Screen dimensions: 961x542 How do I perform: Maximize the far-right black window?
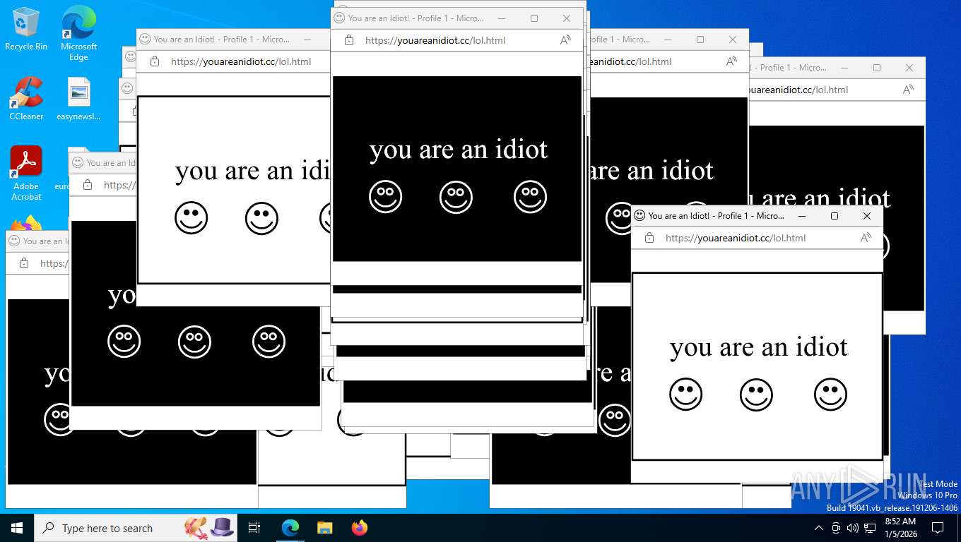(877, 68)
